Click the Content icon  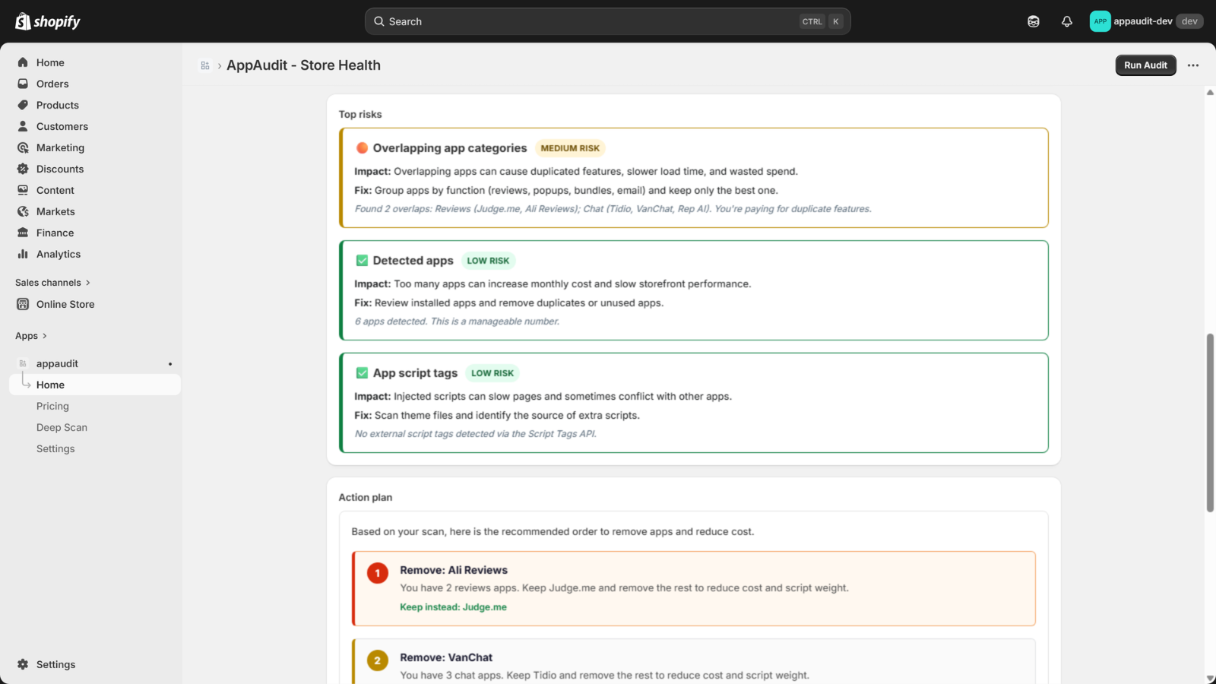click(23, 190)
